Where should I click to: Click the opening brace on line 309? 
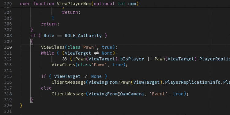tap(32, 42)
